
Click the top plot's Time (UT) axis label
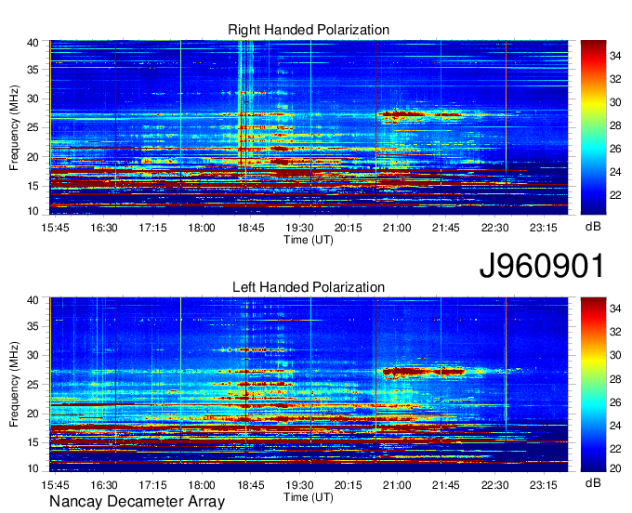pos(309,240)
